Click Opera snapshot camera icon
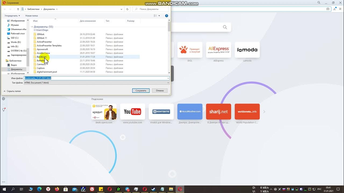 (328, 9)
